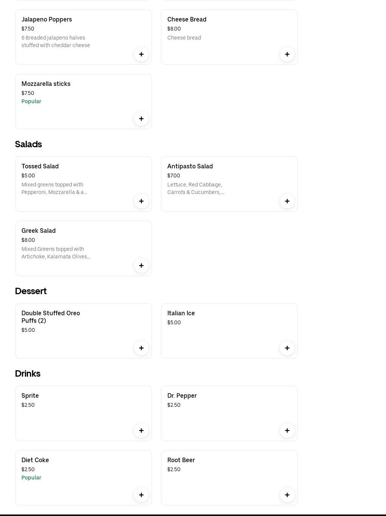Open Greek Salad item details
Viewport: 386px width, 516px height.
38,231
